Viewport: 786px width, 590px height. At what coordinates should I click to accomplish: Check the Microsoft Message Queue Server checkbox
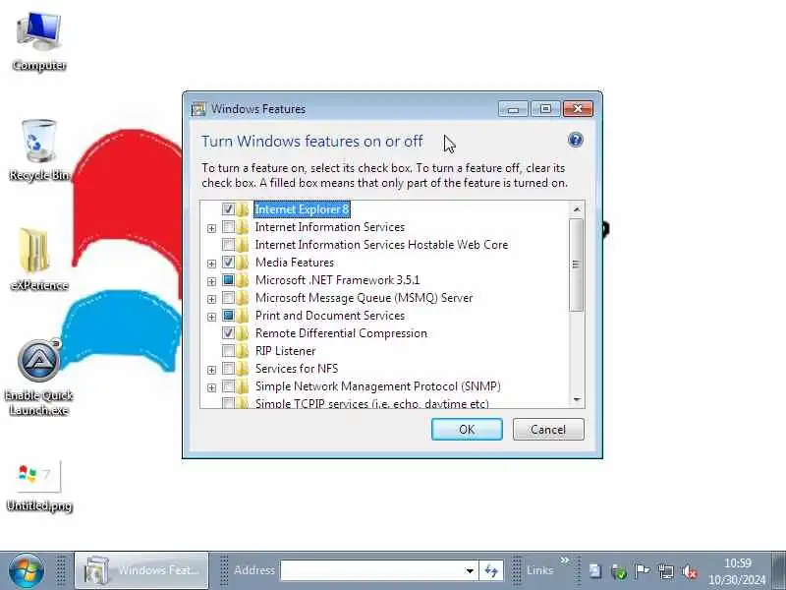[x=228, y=298]
